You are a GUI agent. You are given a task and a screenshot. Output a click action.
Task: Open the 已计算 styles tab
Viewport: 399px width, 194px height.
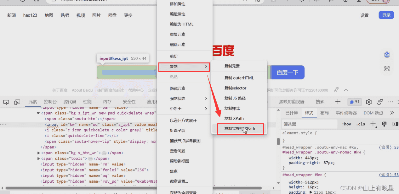pos(292,113)
